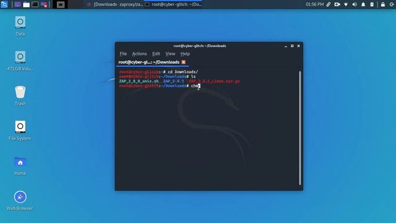The height and width of the screenshot is (223, 396).
Task: Open the network connection tray icon
Action: (x=346, y=4)
